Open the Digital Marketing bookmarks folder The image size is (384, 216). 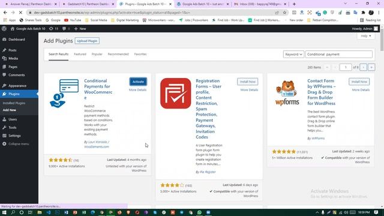[125, 20]
